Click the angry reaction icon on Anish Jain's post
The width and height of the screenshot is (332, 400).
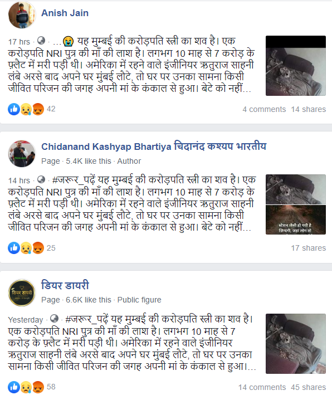(38, 109)
